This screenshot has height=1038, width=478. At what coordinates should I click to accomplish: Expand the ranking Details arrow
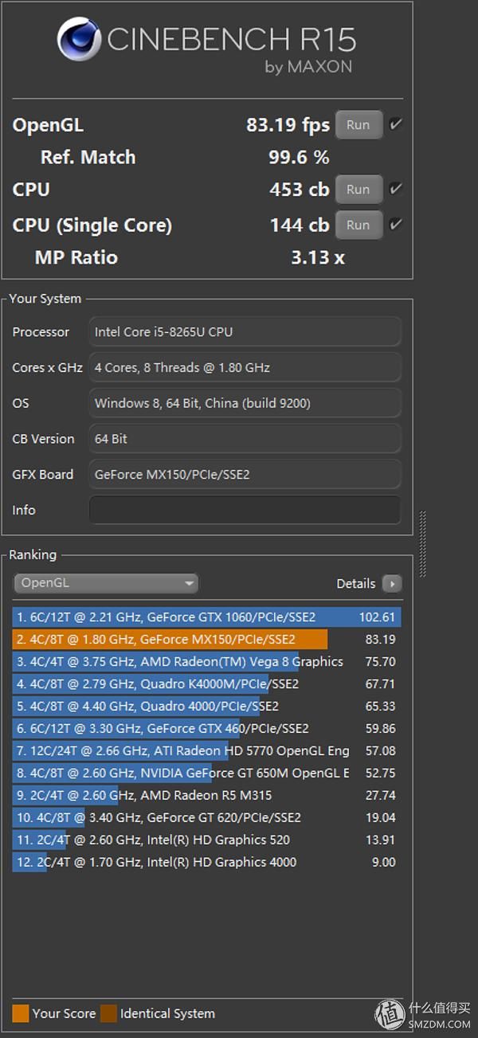pos(392,584)
